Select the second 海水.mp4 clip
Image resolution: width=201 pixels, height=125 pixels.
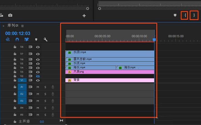[135, 68]
